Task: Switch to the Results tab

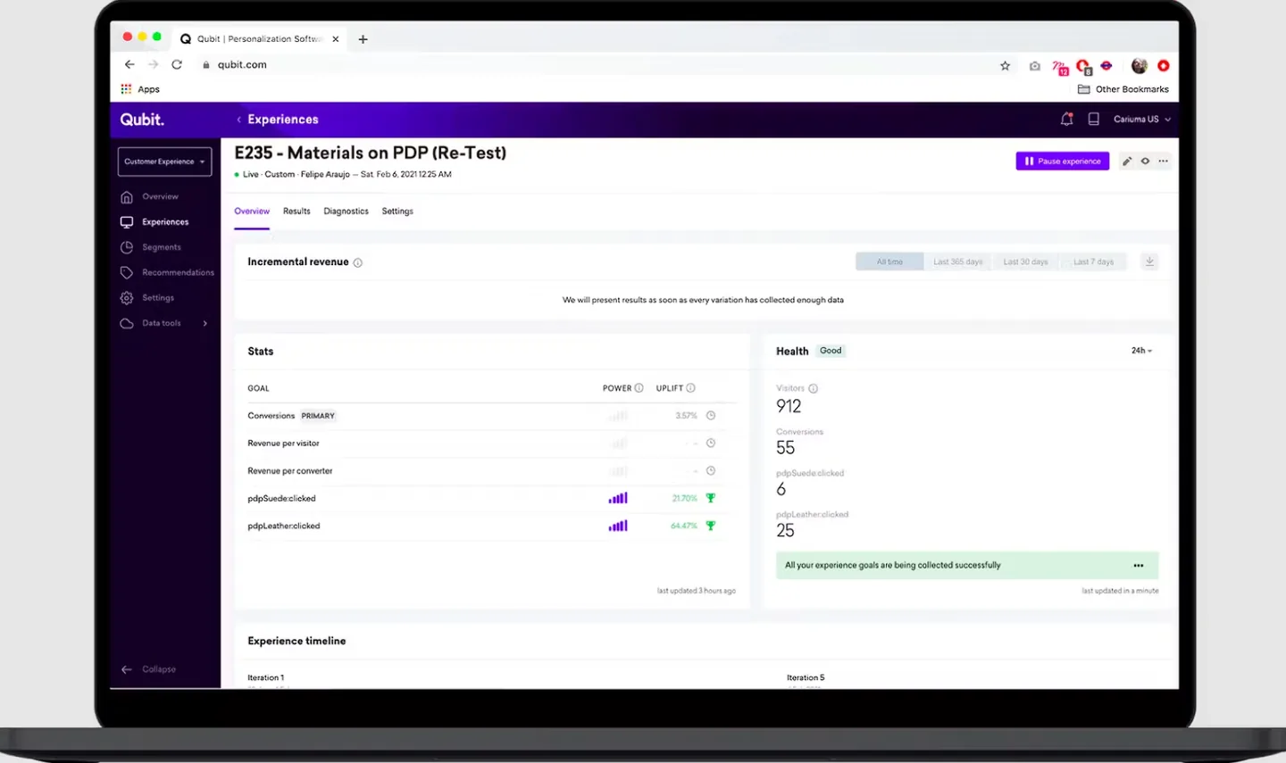Action: 296,211
